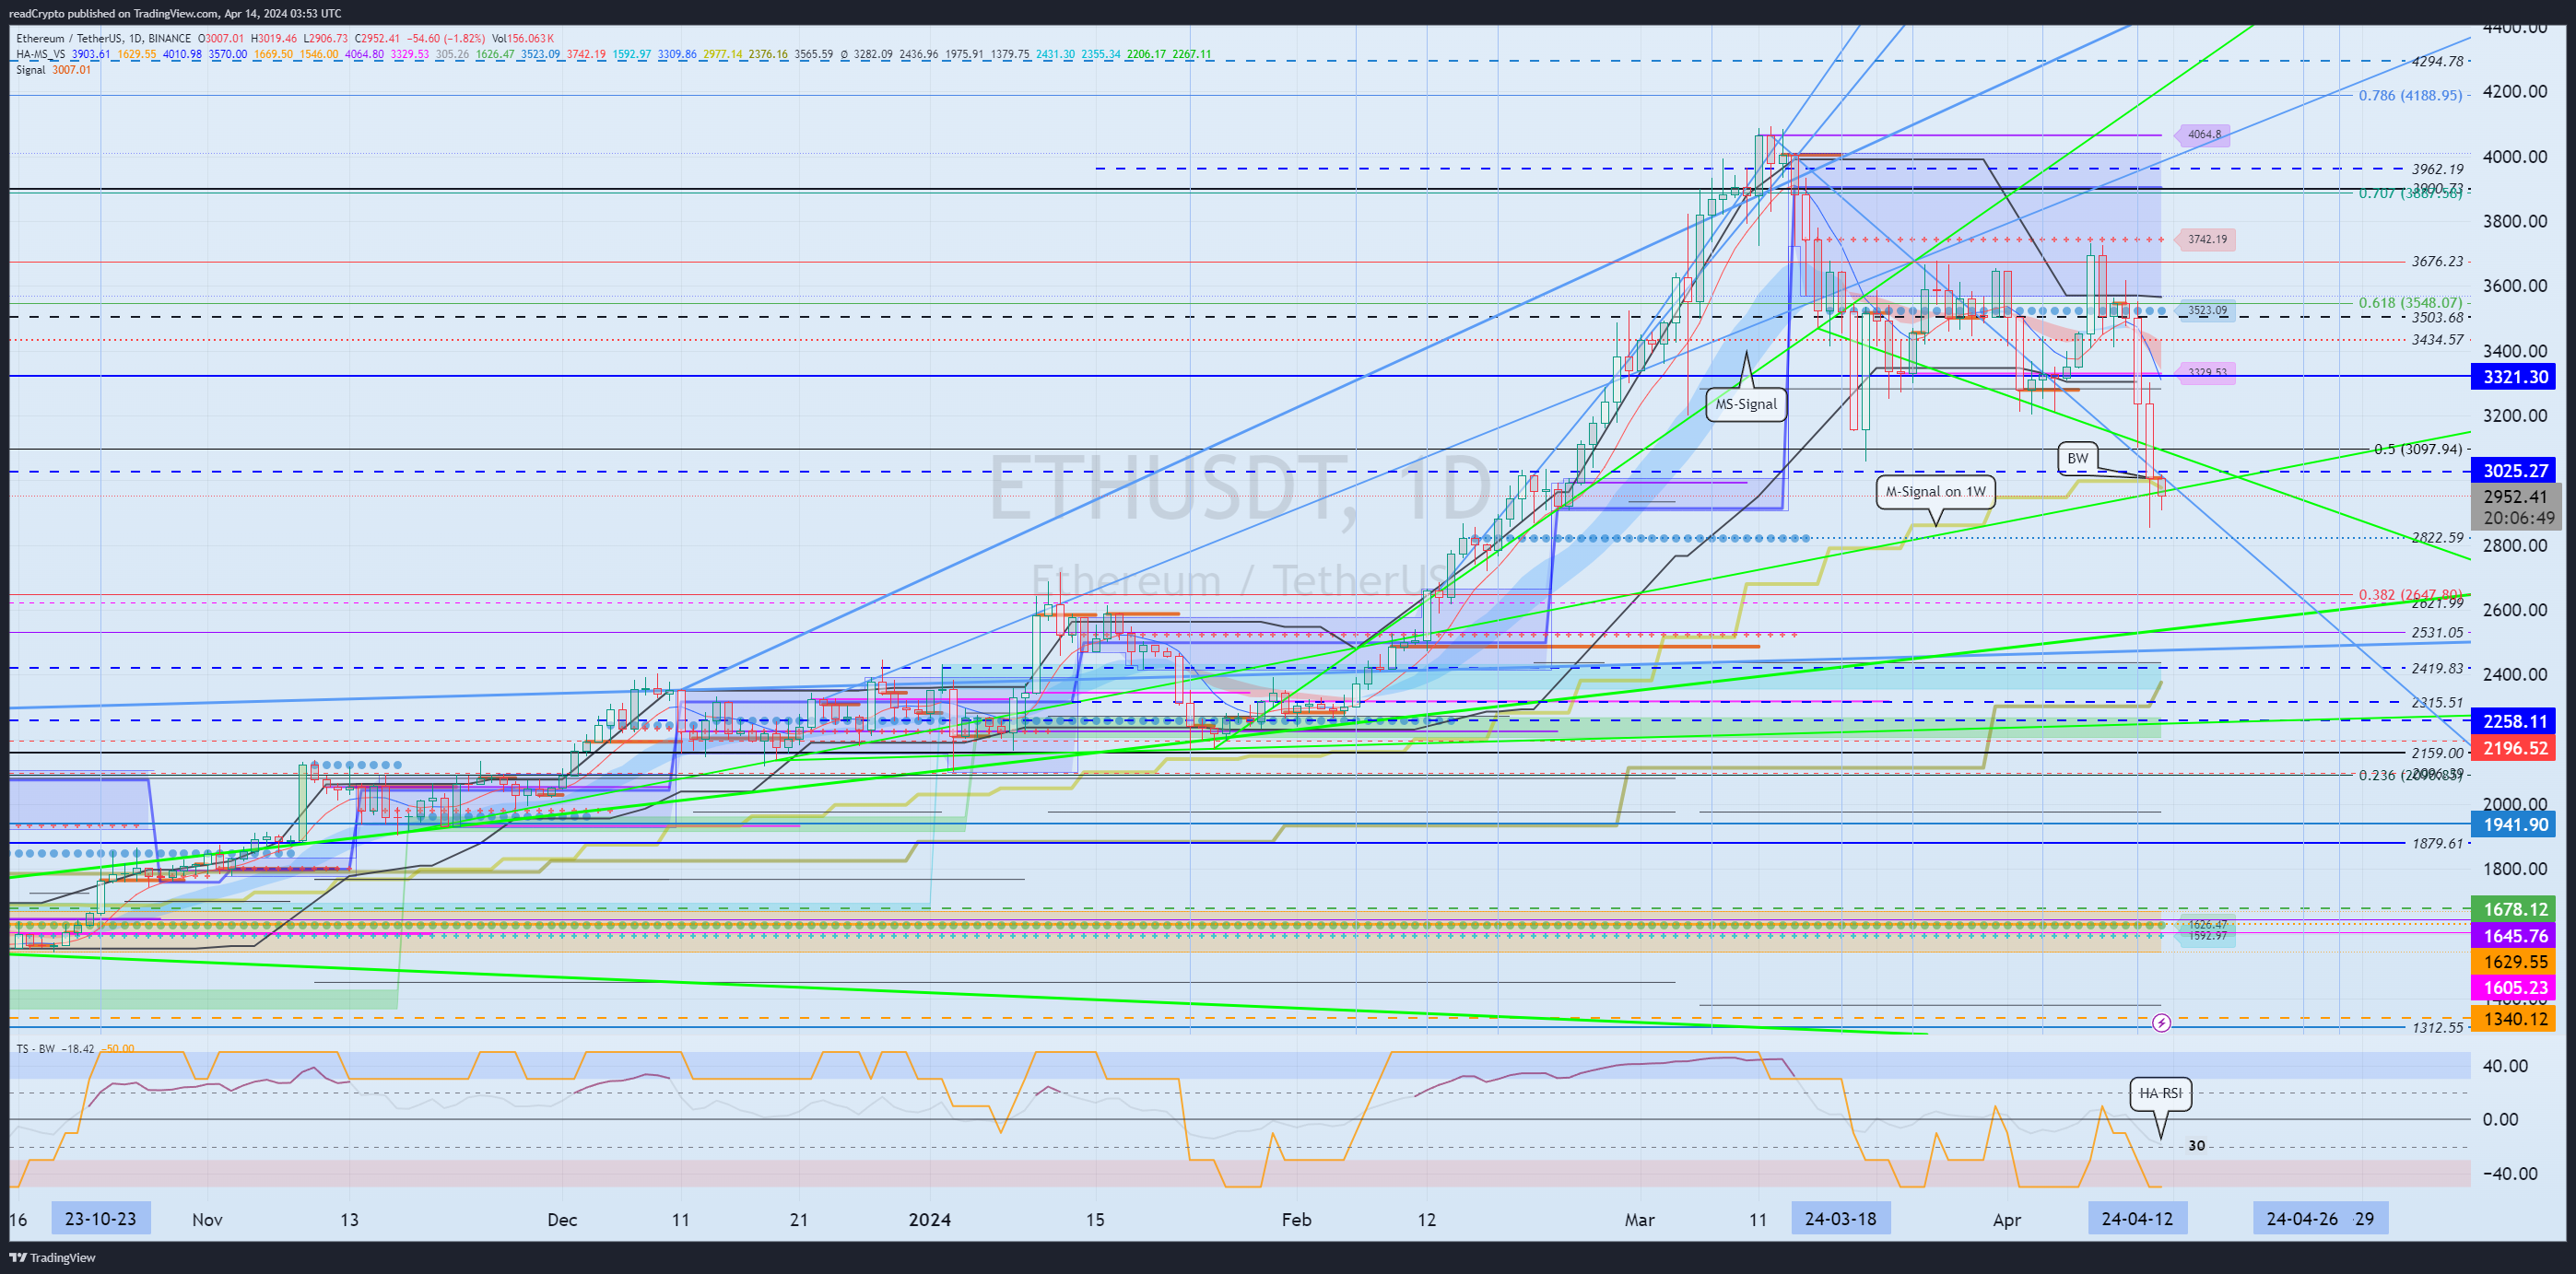The image size is (2576, 1274).
Task: Click the 3434.57 horizontal line label
Action: click(x=2437, y=340)
